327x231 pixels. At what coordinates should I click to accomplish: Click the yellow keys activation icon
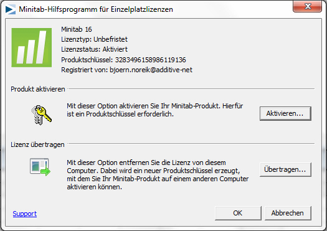[x=42, y=115]
